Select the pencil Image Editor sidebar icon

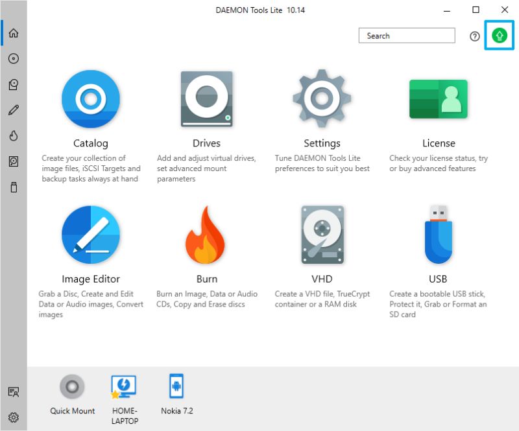(x=14, y=110)
